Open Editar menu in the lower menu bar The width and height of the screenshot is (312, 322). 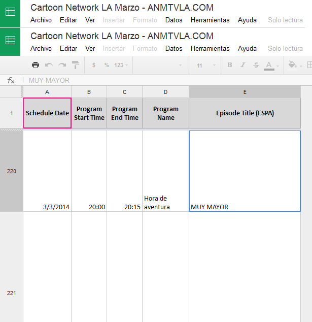68,48
